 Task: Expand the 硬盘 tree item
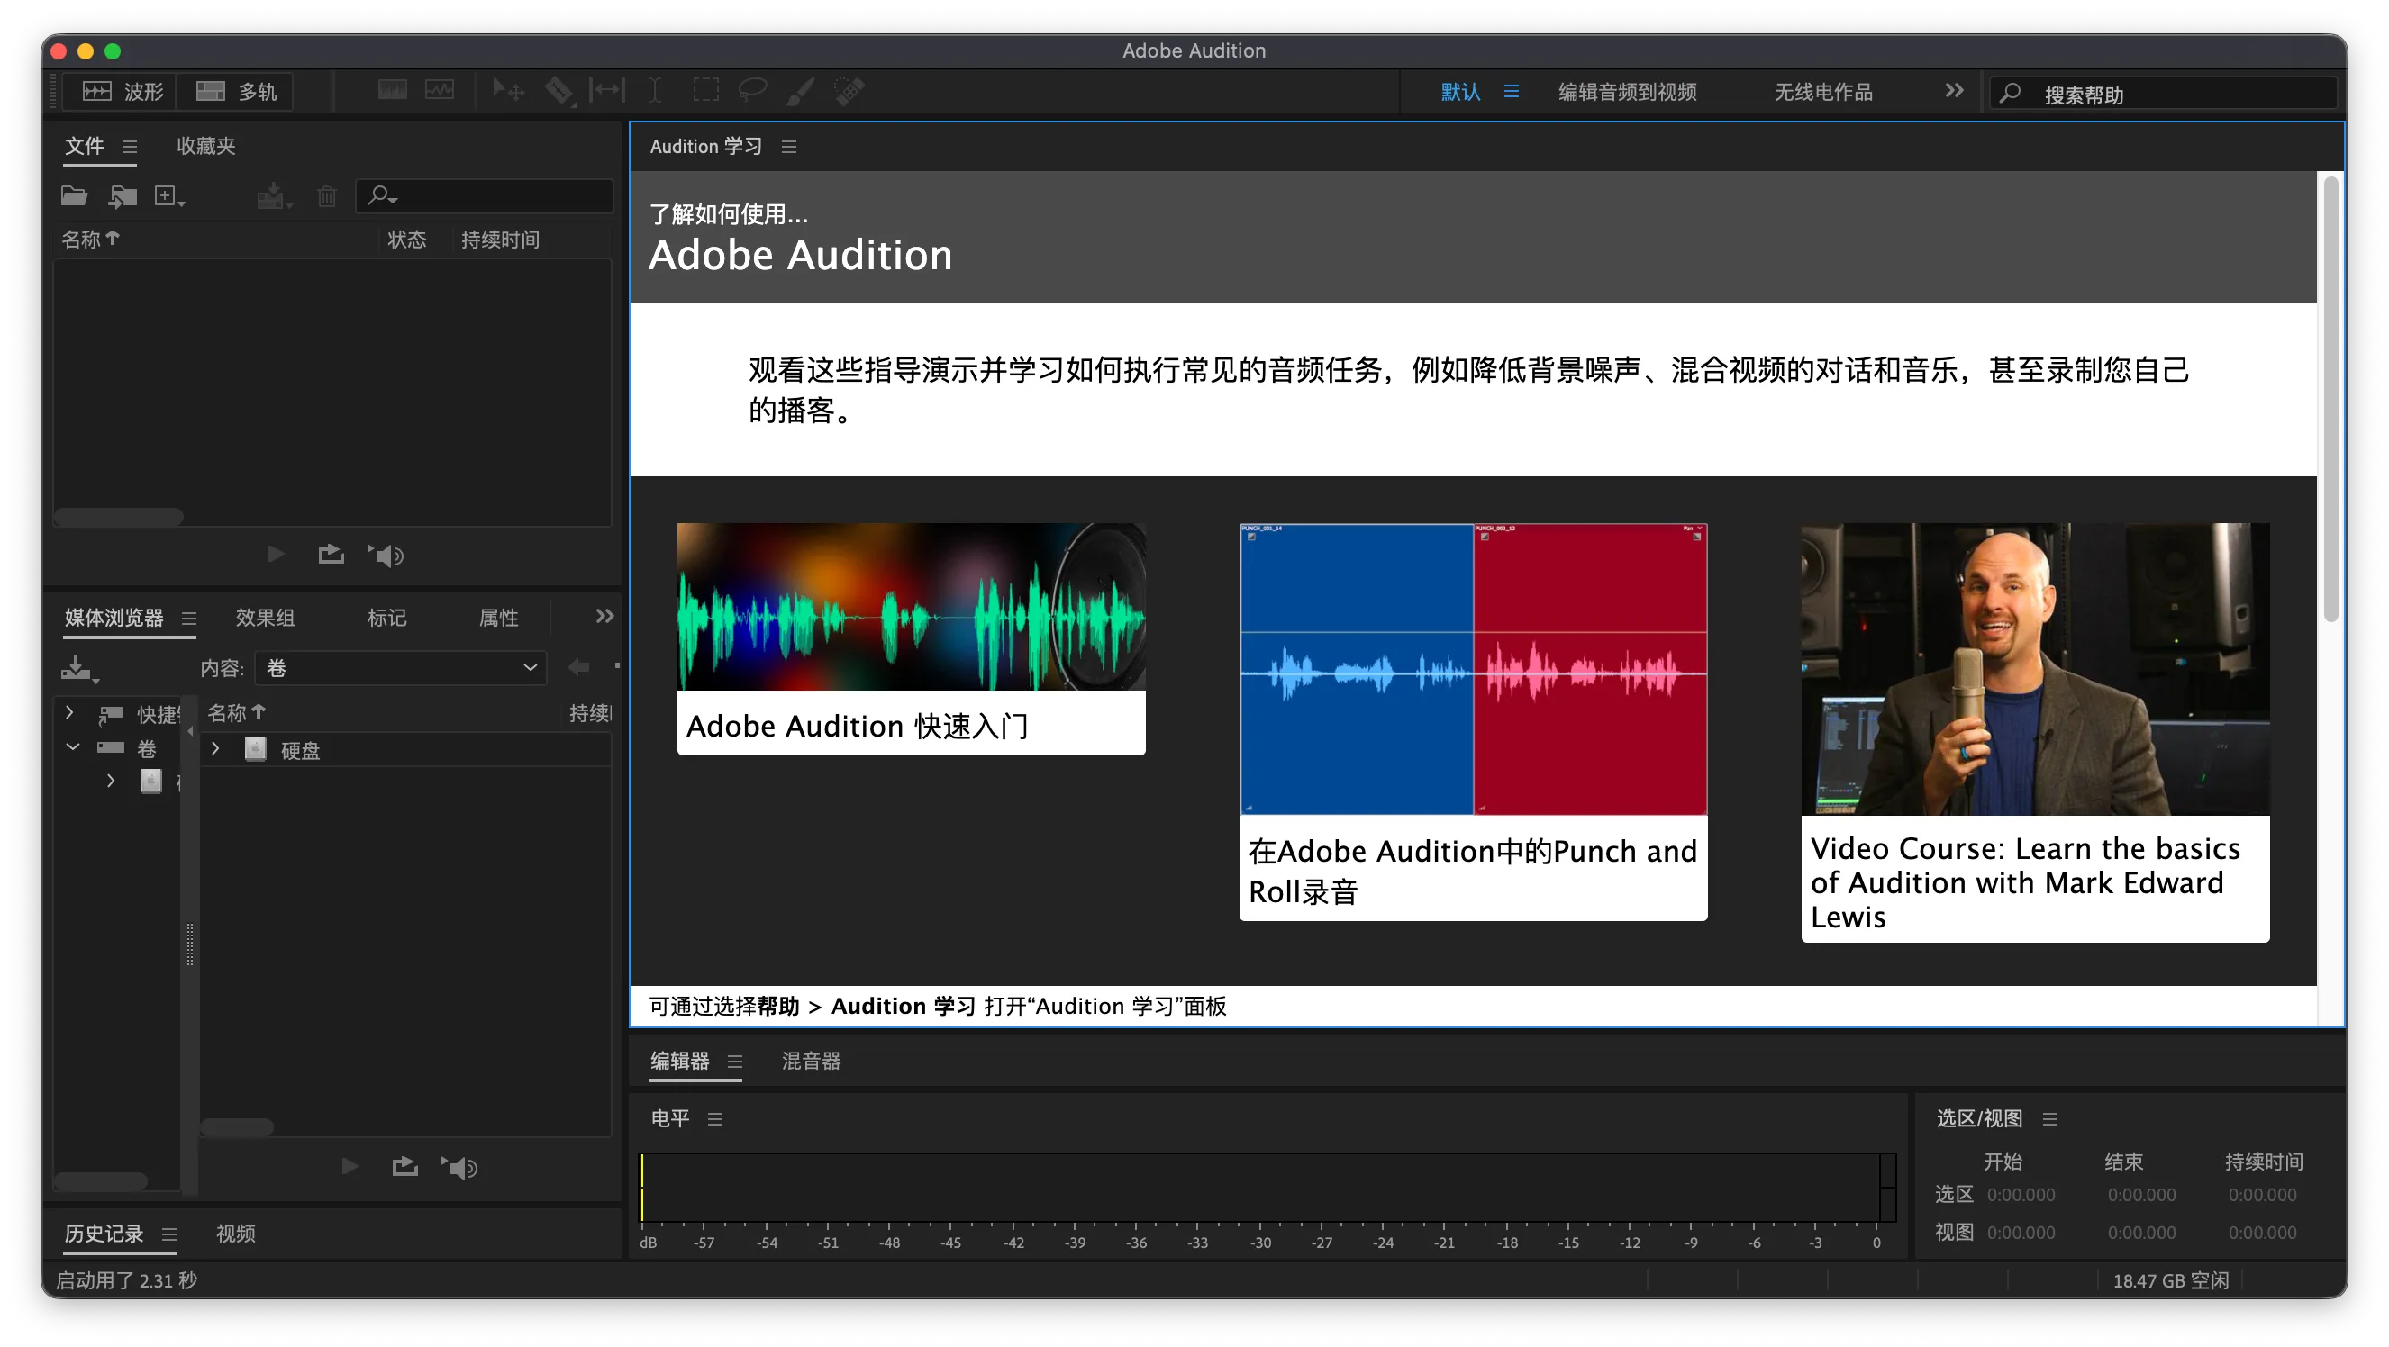215,749
